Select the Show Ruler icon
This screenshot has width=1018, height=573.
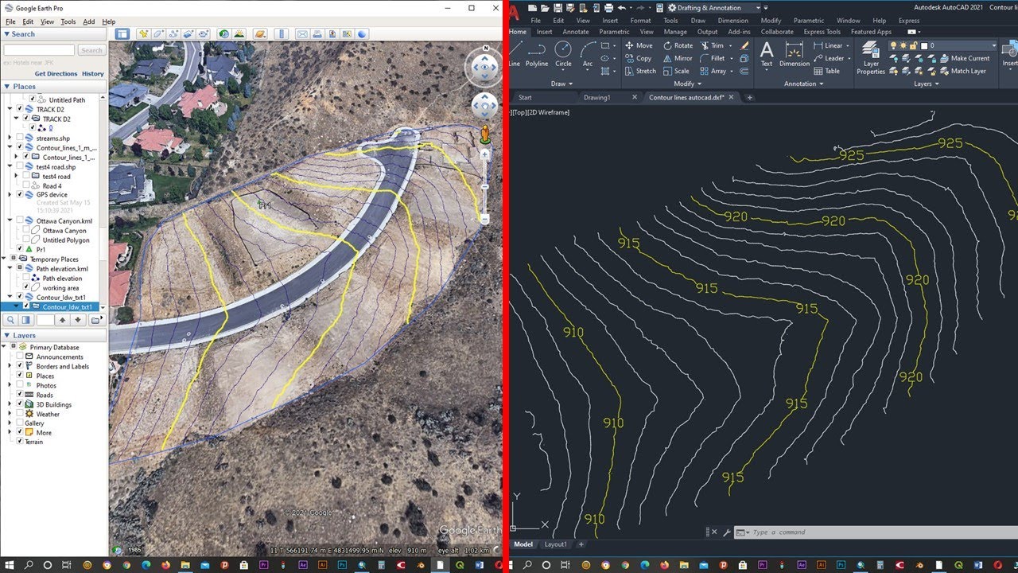coord(281,34)
